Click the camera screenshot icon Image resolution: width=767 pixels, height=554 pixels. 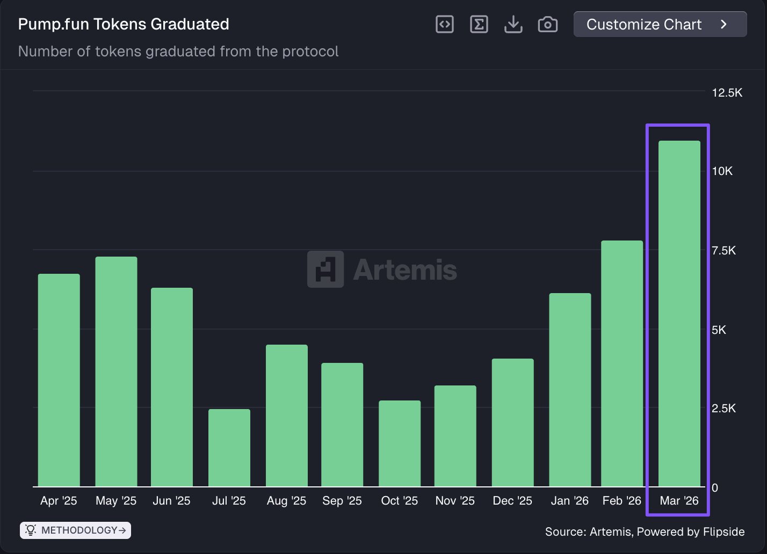point(547,24)
